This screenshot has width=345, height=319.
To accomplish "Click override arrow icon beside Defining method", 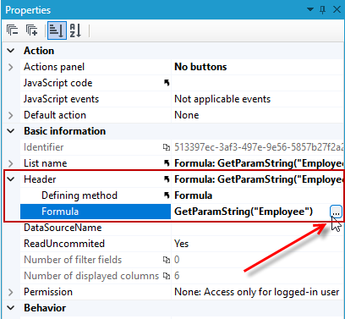I will (x=167, y=195).
